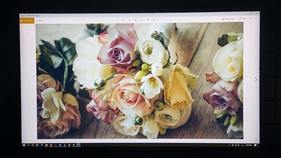Crop the photo using crop icon

[x=154, y=20]
